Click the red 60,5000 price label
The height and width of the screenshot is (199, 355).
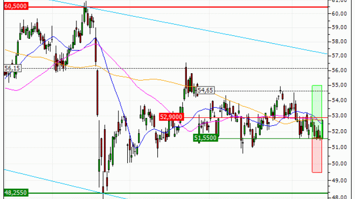coord(14,7)
